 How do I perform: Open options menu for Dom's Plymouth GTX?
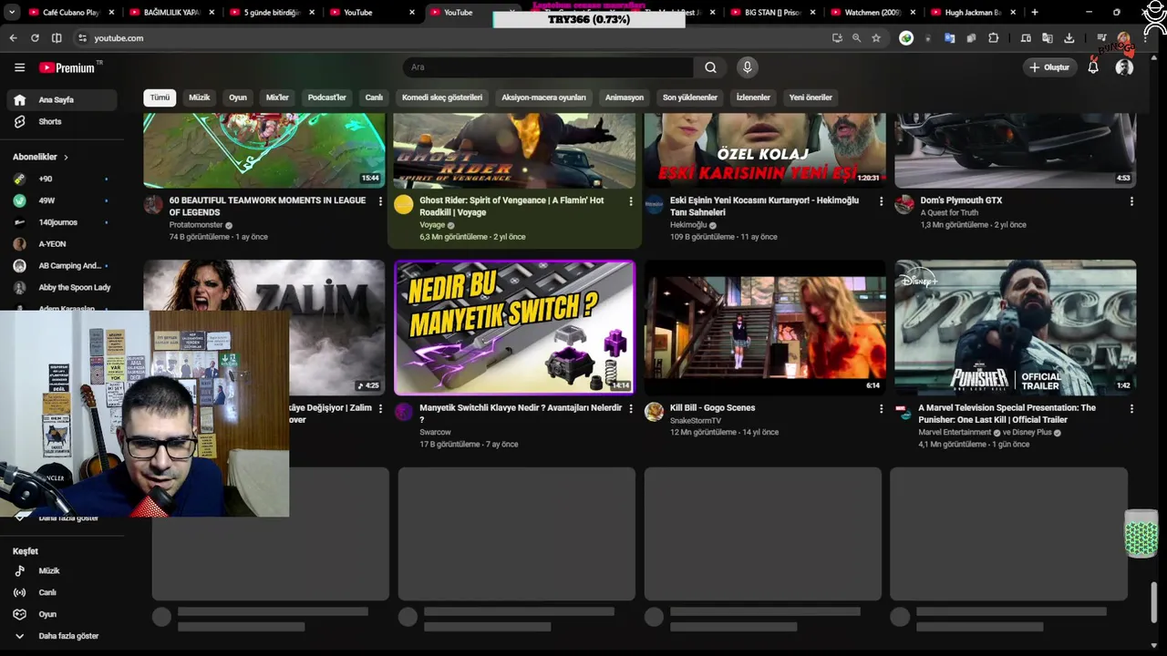(1131, 201)
